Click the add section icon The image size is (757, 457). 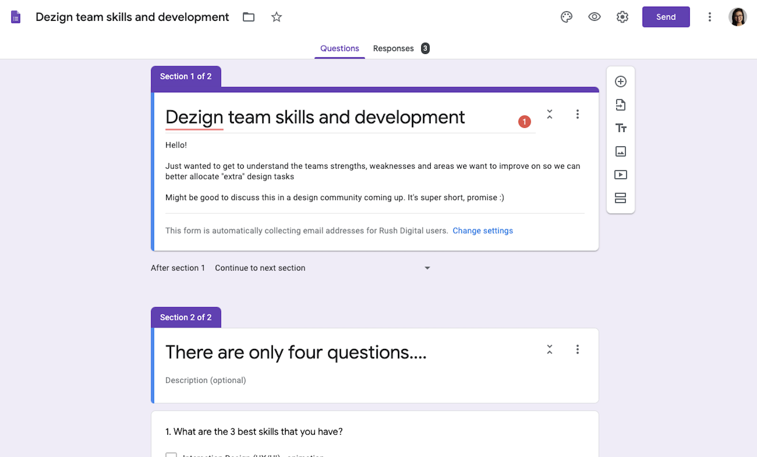coord(620,198)
